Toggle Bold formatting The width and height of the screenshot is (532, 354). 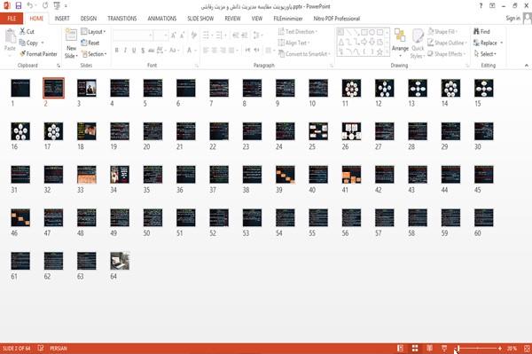pyautogui.click(x=116, y=51)
